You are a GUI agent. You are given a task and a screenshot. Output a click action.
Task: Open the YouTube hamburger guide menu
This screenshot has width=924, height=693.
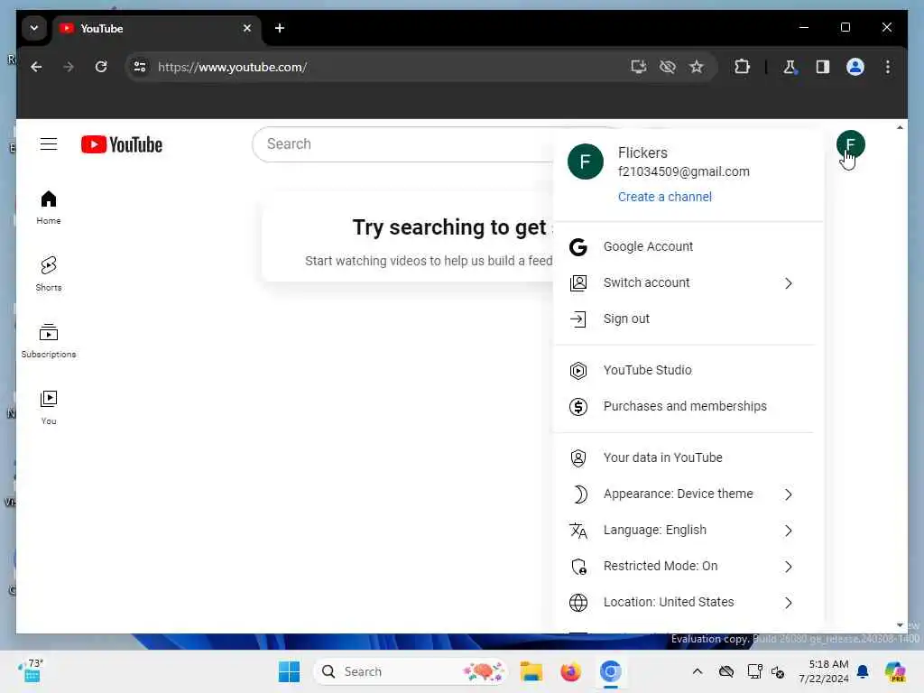point(49,144)
